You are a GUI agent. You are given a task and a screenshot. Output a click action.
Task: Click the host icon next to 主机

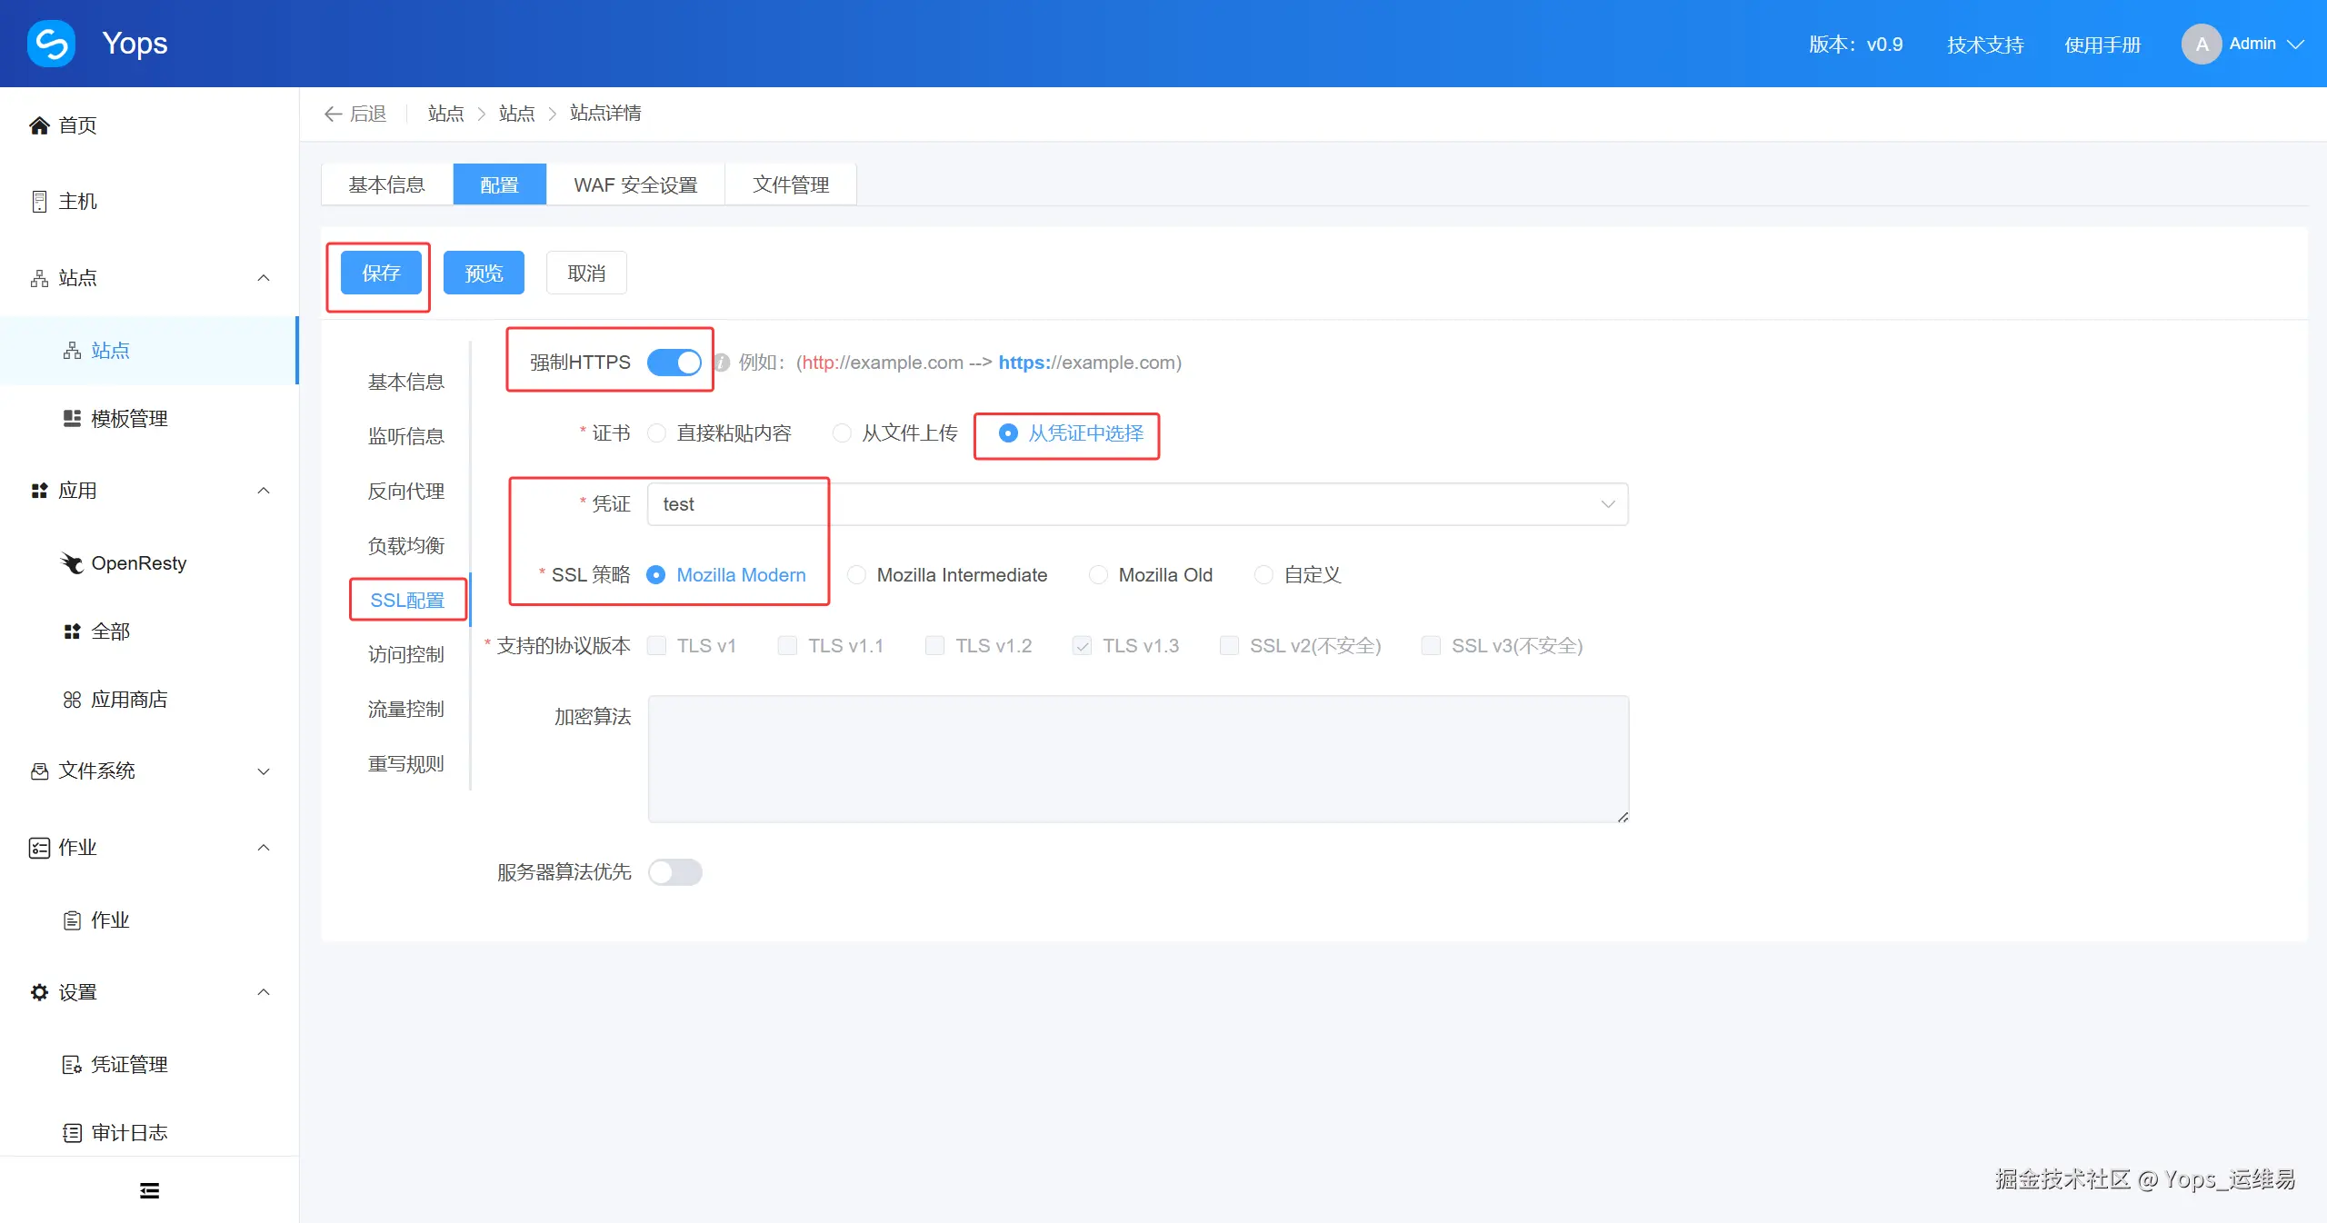(39, 202)
